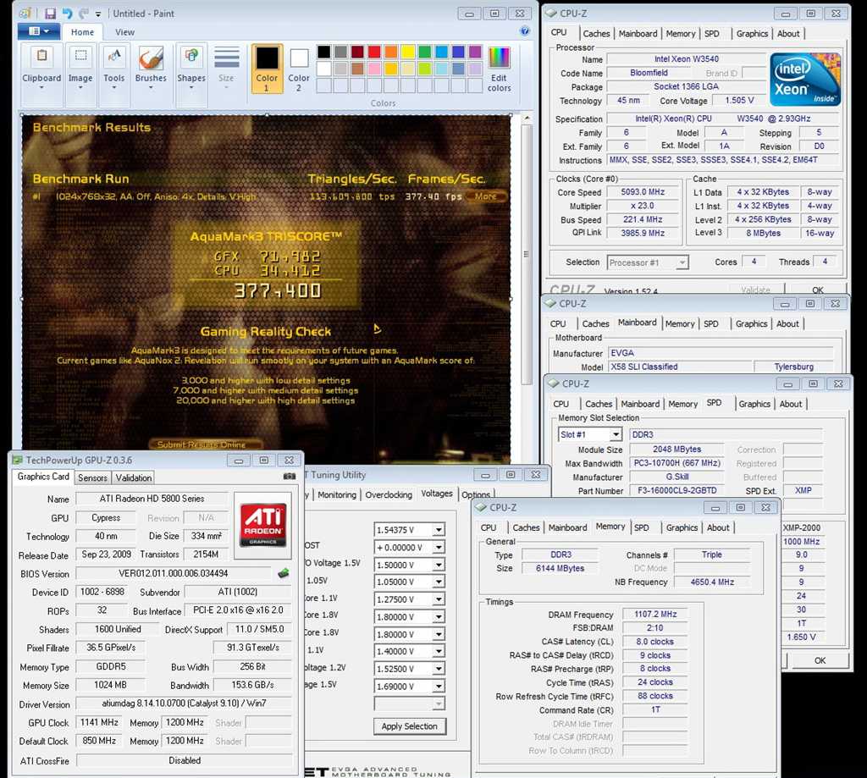Click the Redo arrow in Paint's quick access toolbar
Viewport: 867px width, 778px height.
84,14
